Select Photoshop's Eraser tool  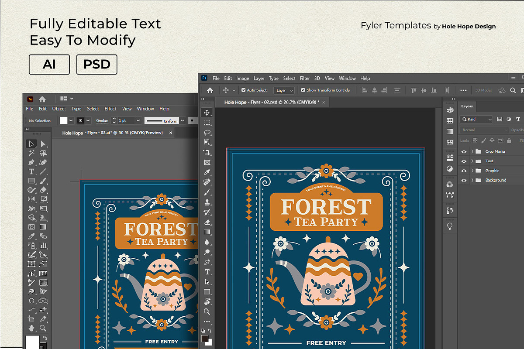coord(207,222)
